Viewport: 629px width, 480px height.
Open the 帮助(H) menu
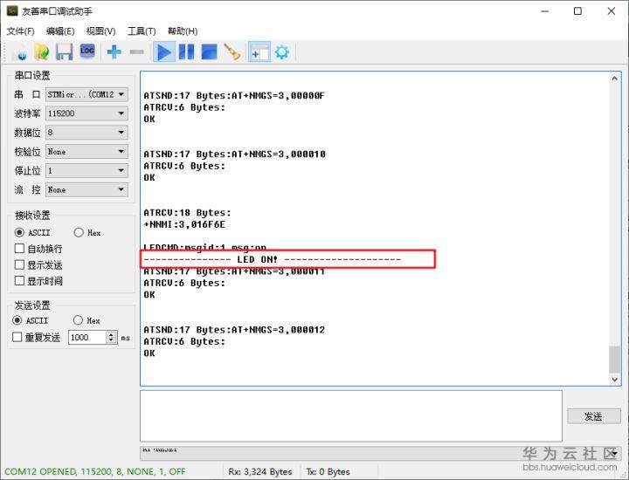click(x=183, y=31)
